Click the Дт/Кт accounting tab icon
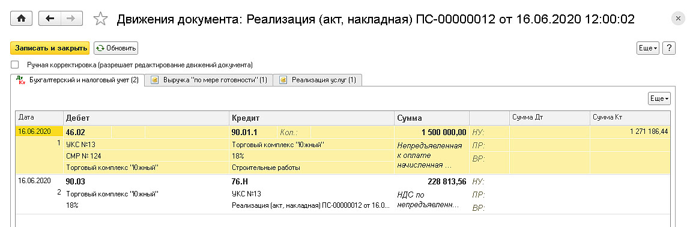Image resolution: width=690 pixels, height=227 pixels. pyautogui.click(x=20, y=80)
